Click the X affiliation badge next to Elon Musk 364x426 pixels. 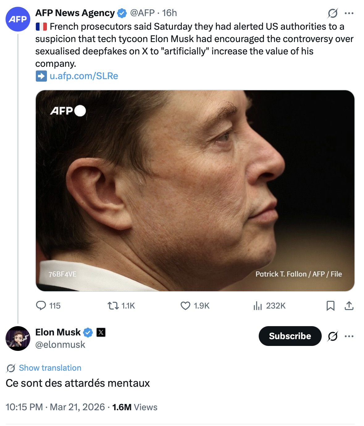coord(101,332)
